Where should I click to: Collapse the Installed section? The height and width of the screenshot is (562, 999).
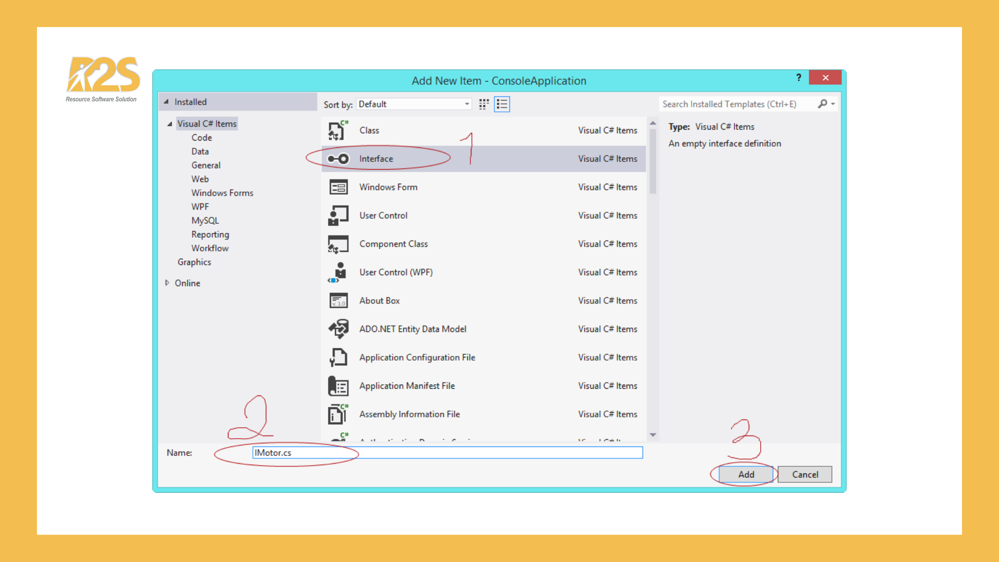click(166, 102)
